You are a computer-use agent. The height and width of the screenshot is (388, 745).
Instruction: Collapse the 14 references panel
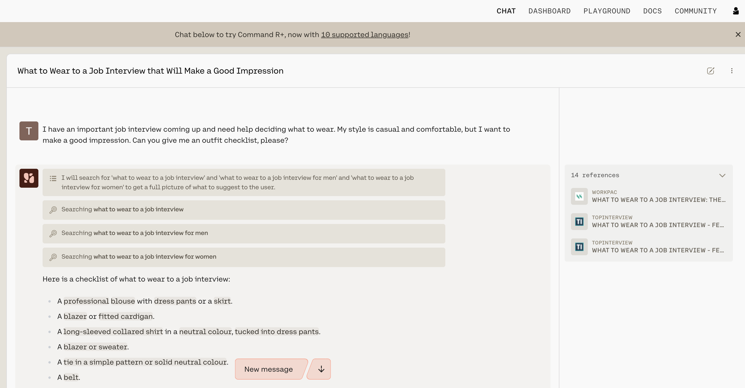tap(722, 176)
